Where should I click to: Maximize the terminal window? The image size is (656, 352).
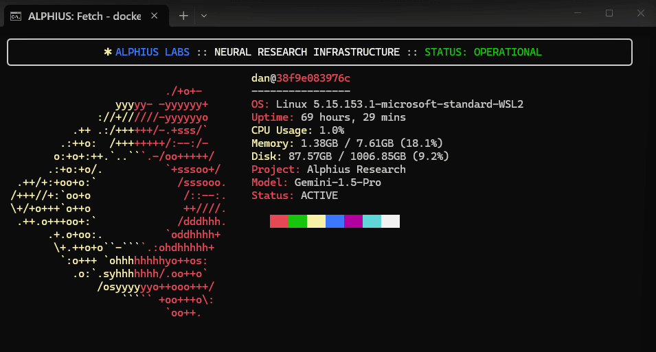[609, 13]
